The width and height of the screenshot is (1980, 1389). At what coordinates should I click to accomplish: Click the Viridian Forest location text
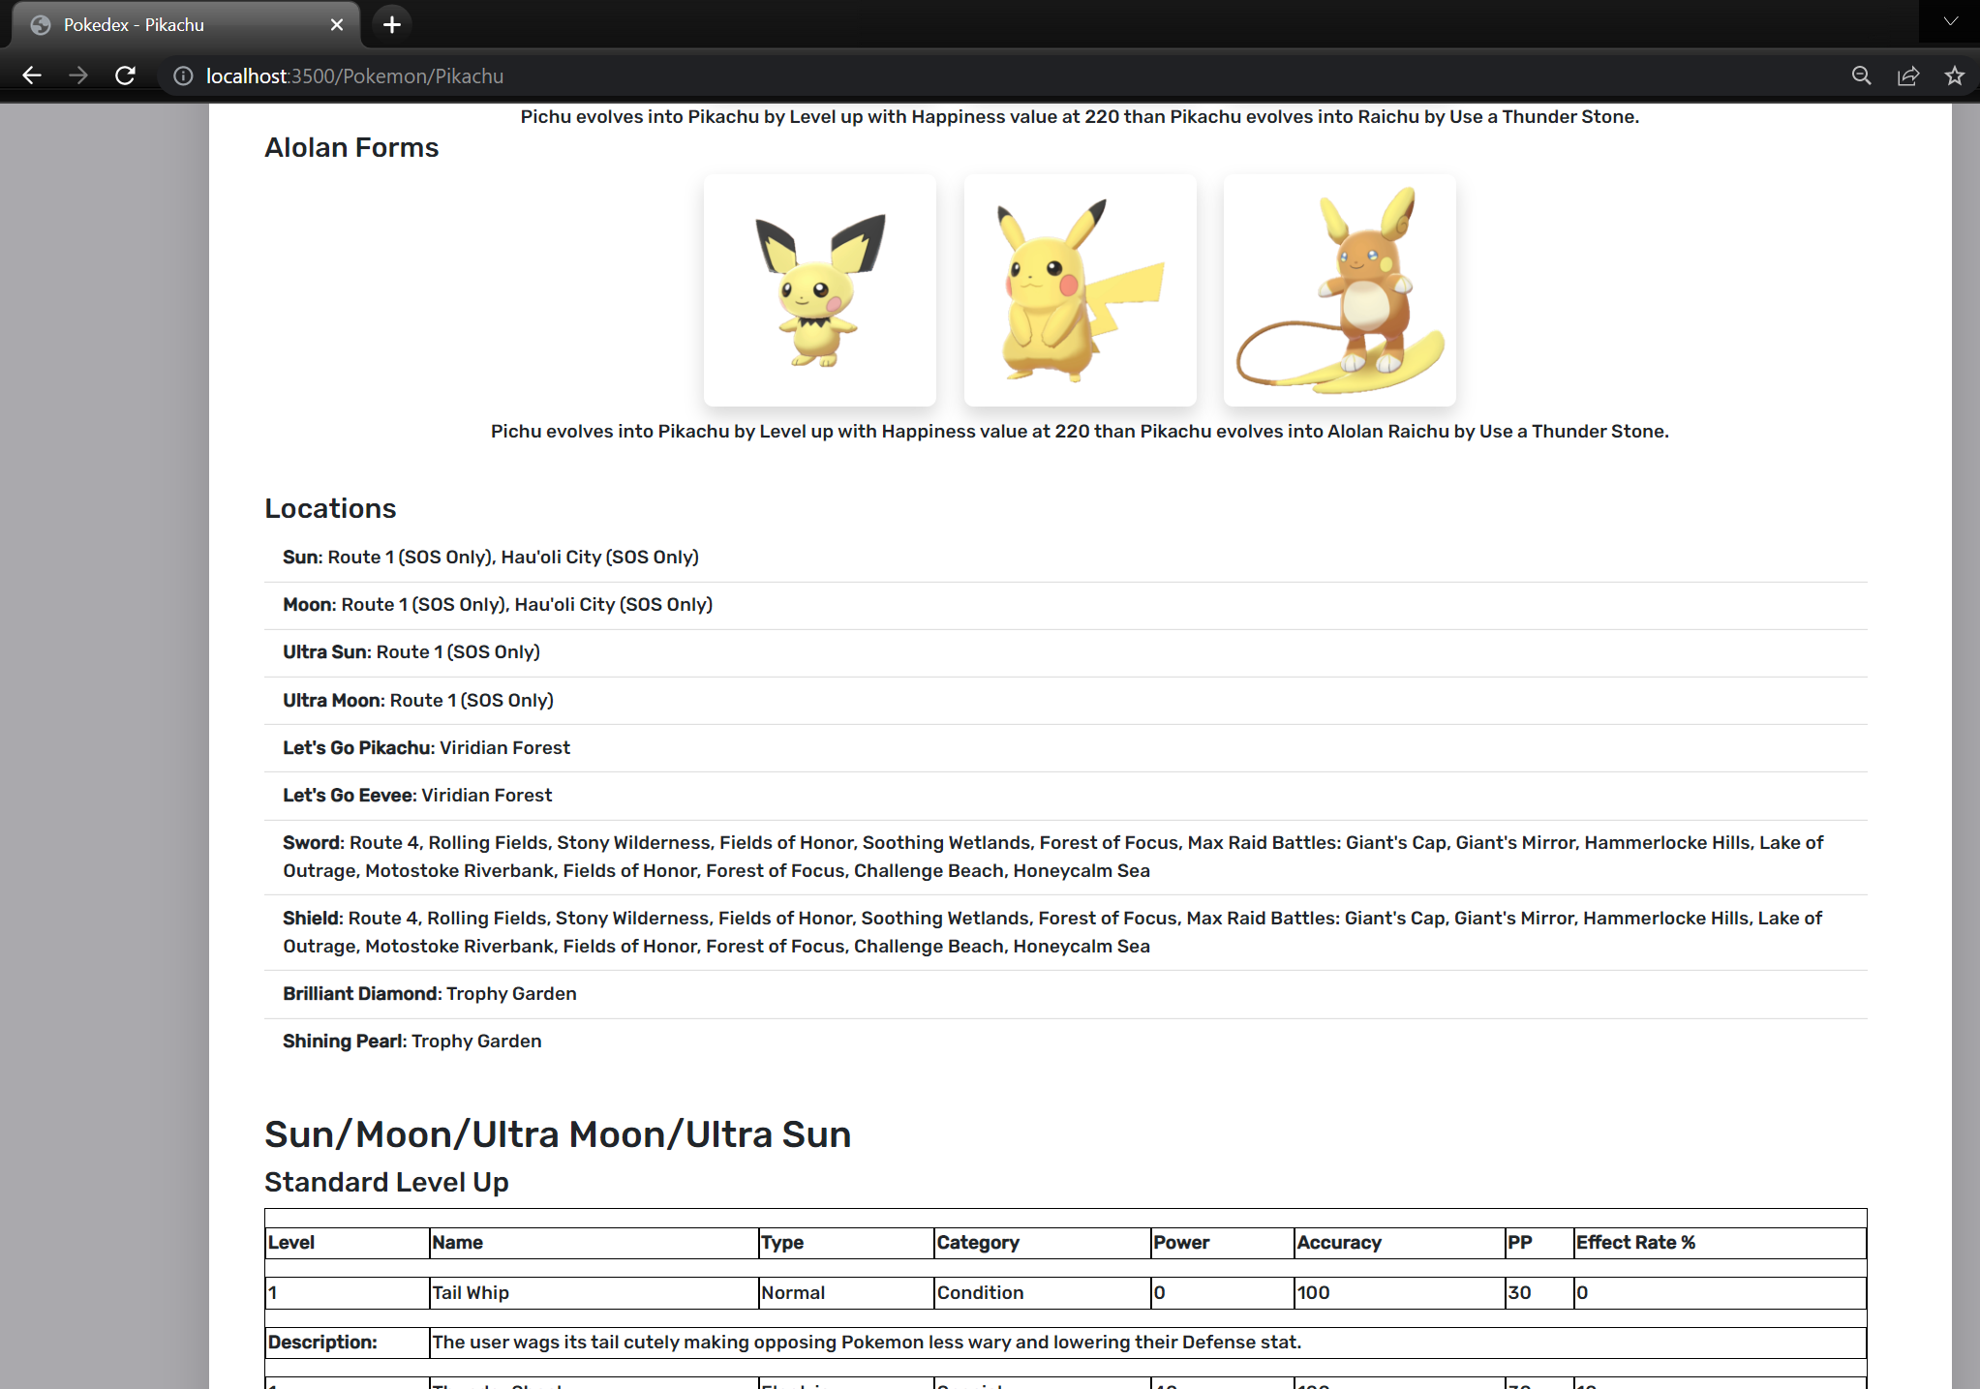point(504,747)
